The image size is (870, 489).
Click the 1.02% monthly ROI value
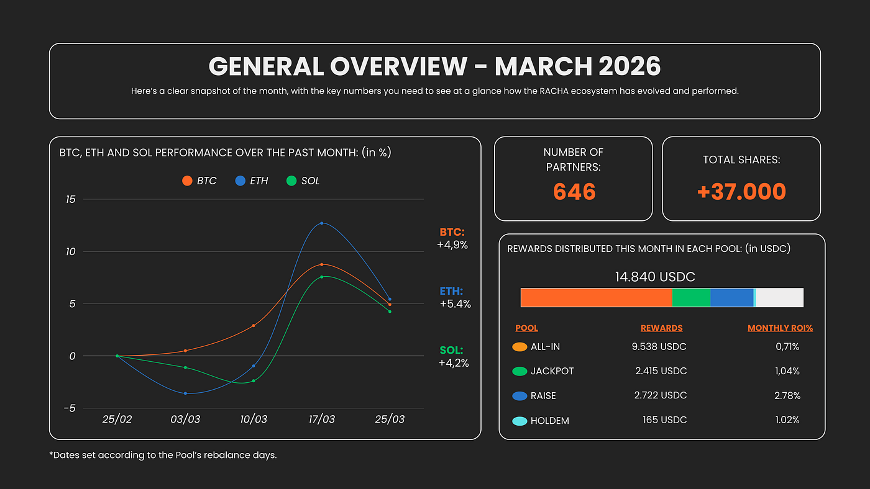pos(787,421)
